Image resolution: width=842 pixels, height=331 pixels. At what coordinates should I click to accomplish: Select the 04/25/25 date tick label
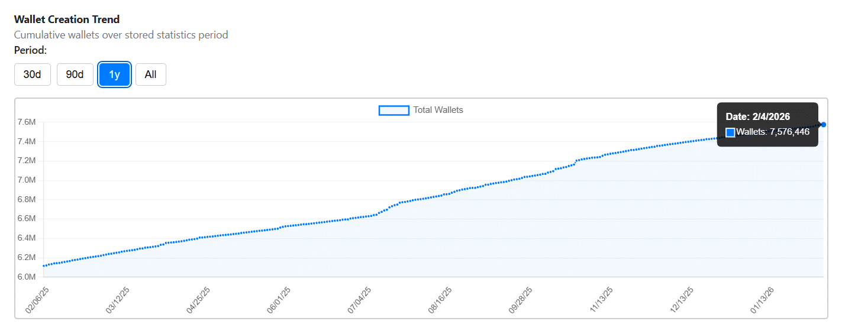[x=198, y=300]
